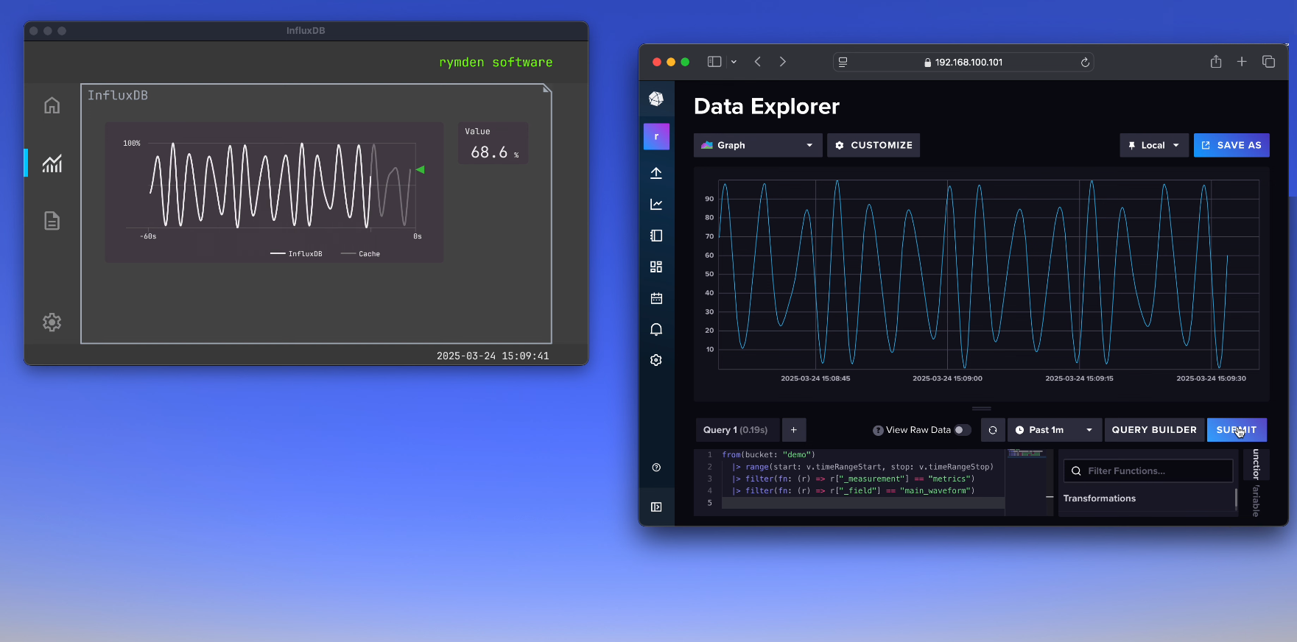1297x642 pixels.
Task: Open the Graph visualization type dropdown
Action: coord(758,145)
